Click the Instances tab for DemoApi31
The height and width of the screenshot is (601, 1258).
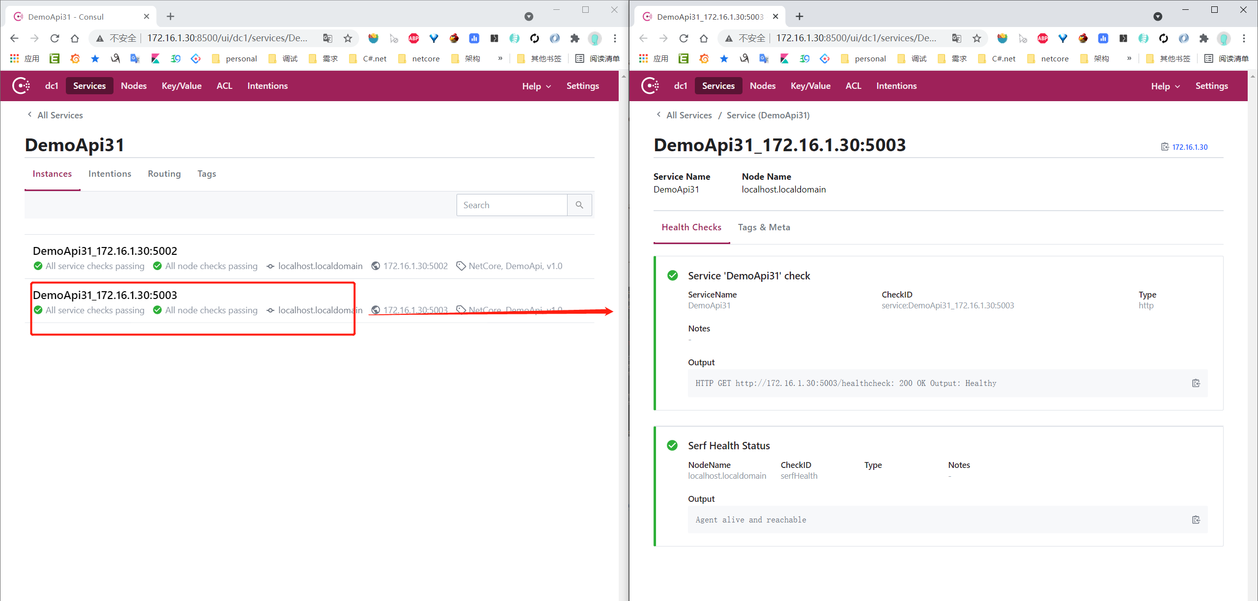click(51, 173)
